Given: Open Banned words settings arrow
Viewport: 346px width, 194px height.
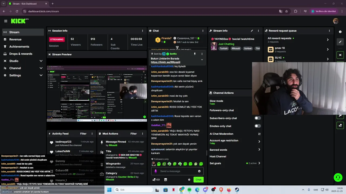Looking at the screenshot, I should point(259,150).
